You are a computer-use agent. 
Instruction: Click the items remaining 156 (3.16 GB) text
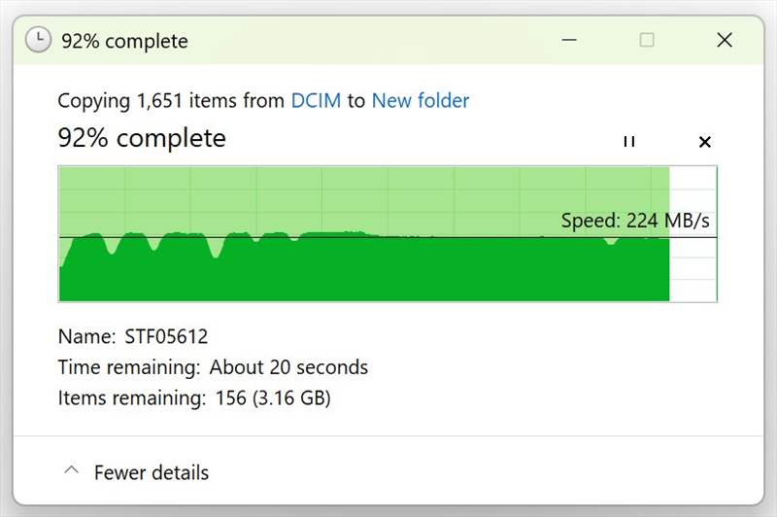pyautogui.click(x=273, y=397)
